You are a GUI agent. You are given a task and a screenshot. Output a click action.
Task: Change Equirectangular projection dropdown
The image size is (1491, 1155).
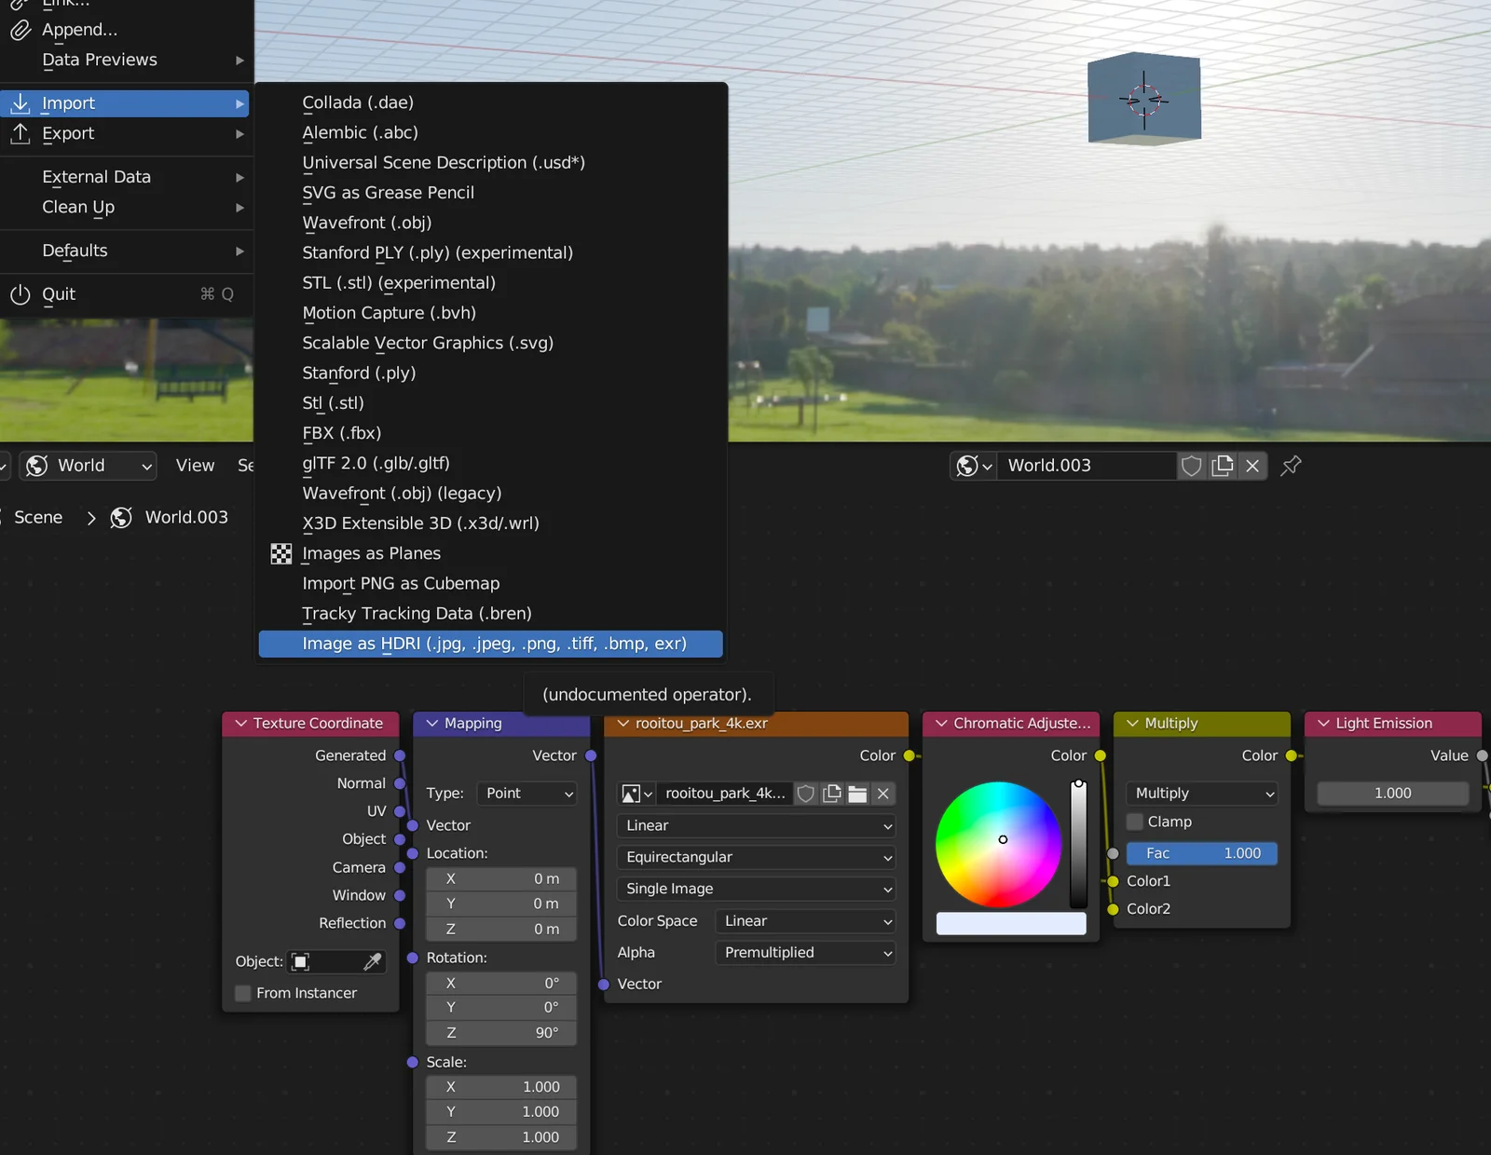[x=755, y=857]
